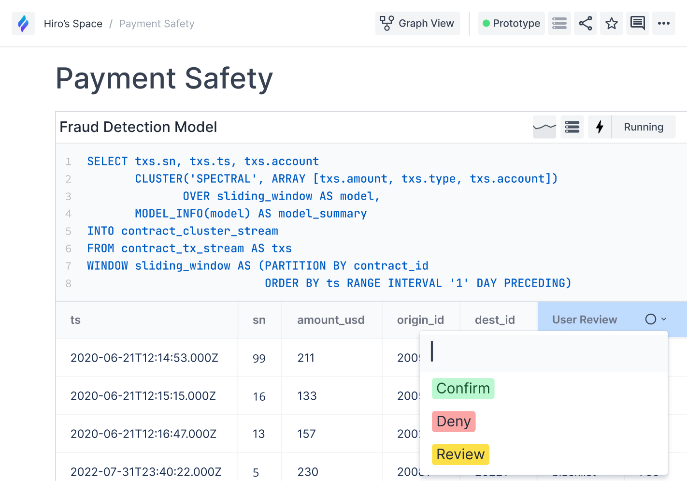Select the Confirm tag option
Image resolution: width=687 pixels, height=481 pixels.
[463, 388]
